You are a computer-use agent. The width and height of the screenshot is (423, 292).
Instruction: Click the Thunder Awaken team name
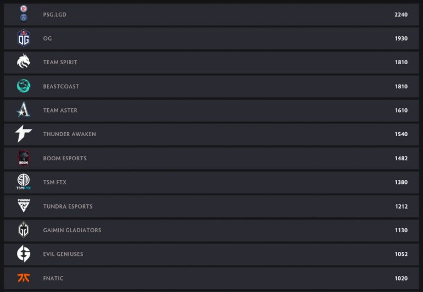[69, 134]
